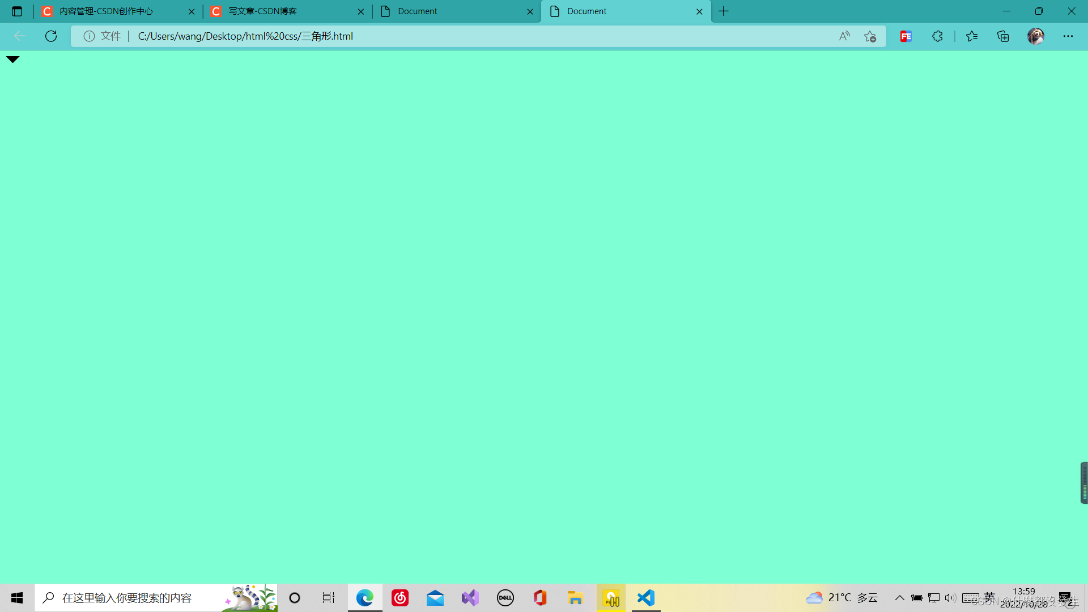Image resolution: width=1088 pixels, height=612 pixels.
Task: Open Cortana circle icon
Action: click(295, 598)
